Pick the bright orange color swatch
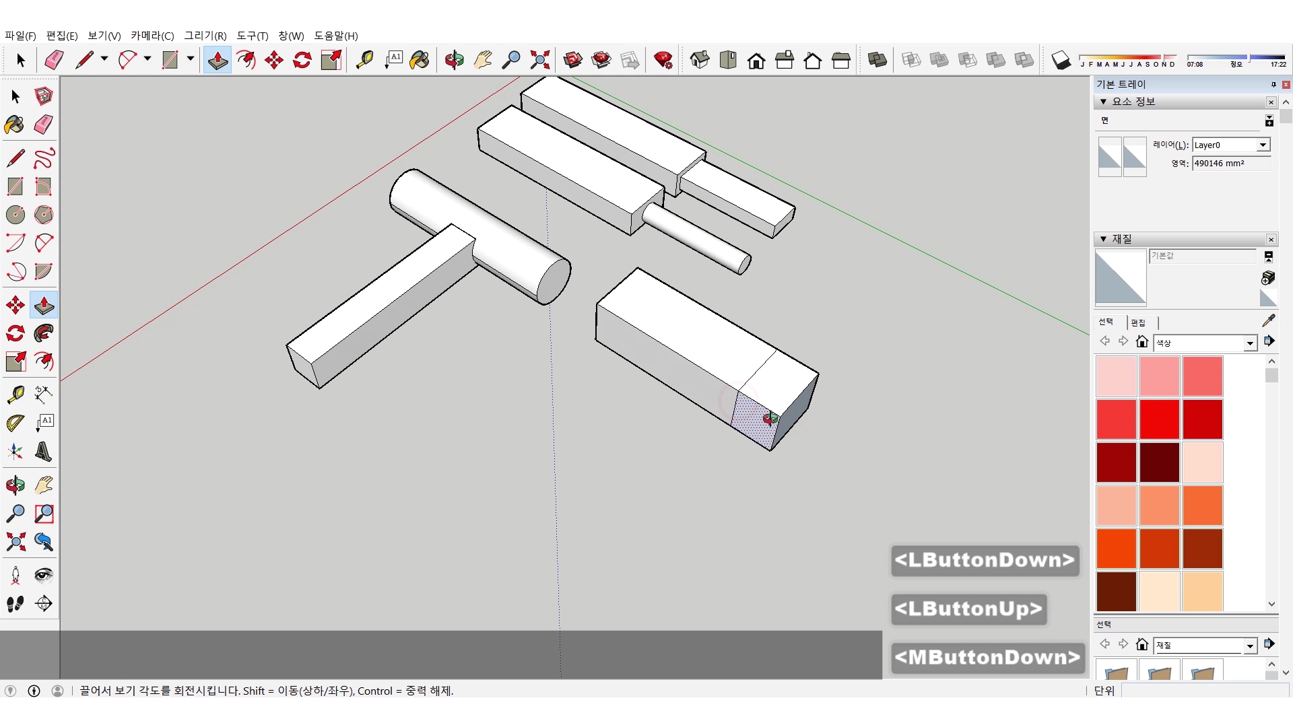 [1116, 549]
